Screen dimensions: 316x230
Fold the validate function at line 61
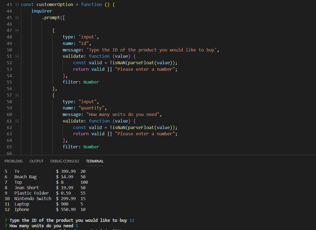coord(17,121)
